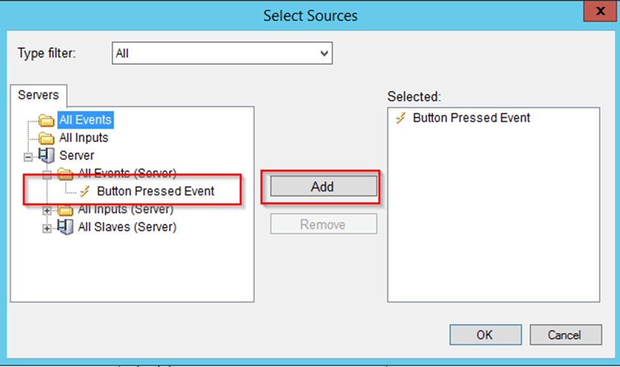Screen dimensions: 620x367
Task: Dismiss the dialog using Cancel
Action: pyautogui.click(x=565, y=335)
